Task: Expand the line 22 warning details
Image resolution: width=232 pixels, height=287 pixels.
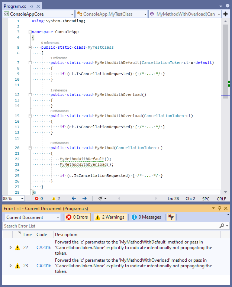Action: (x=11, y=248)
